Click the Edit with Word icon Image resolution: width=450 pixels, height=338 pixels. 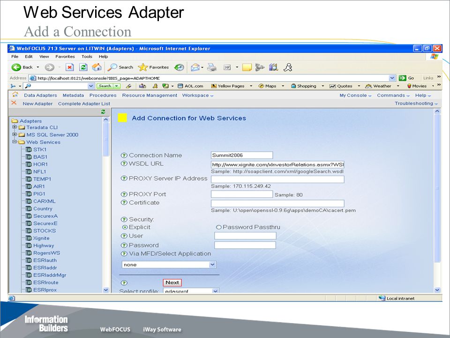227,67
